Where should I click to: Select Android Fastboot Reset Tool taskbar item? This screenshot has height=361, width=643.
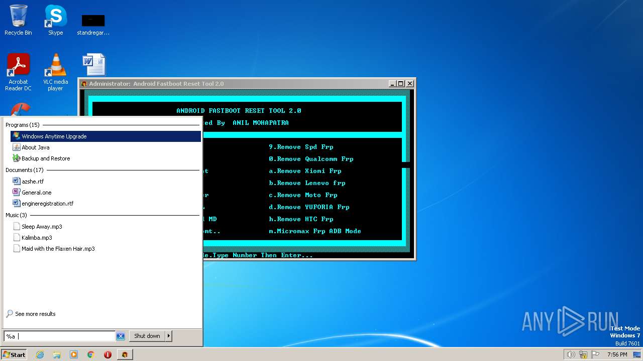click(x=125, y=354)
